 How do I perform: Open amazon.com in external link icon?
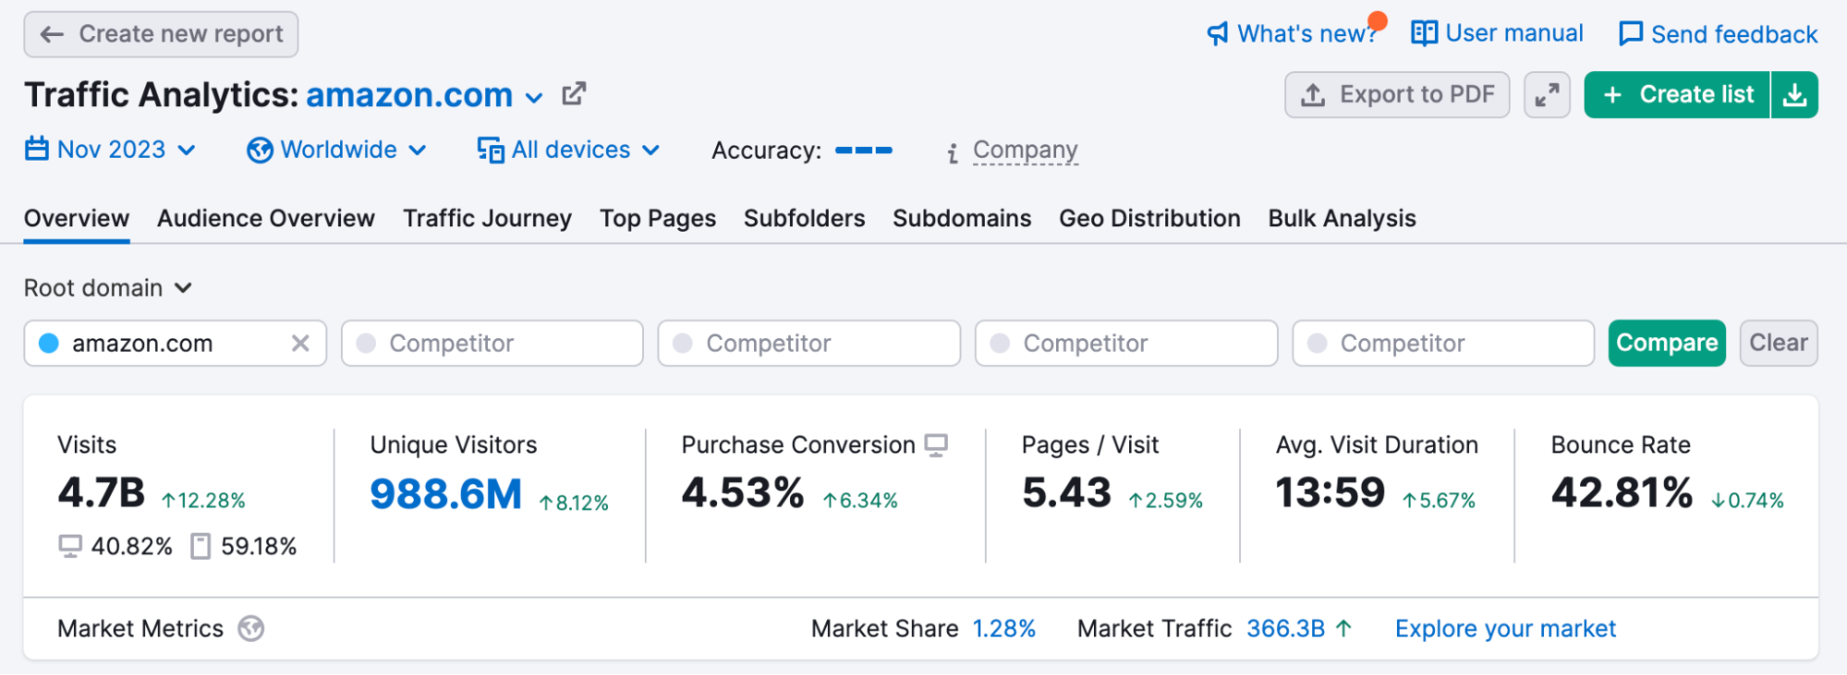574,94
